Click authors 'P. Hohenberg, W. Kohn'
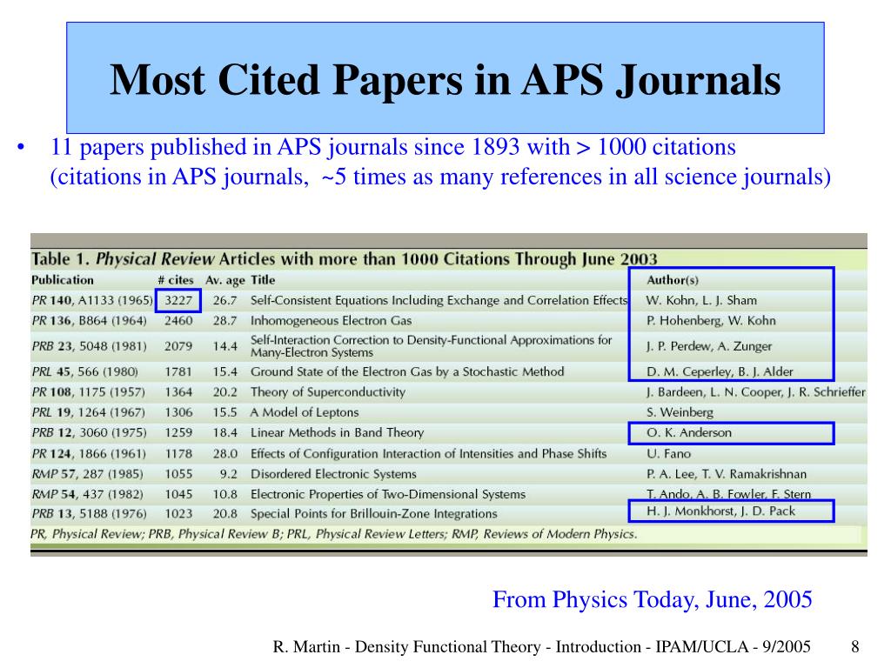This screenshot has height=668, width=891. coord(711,320)
